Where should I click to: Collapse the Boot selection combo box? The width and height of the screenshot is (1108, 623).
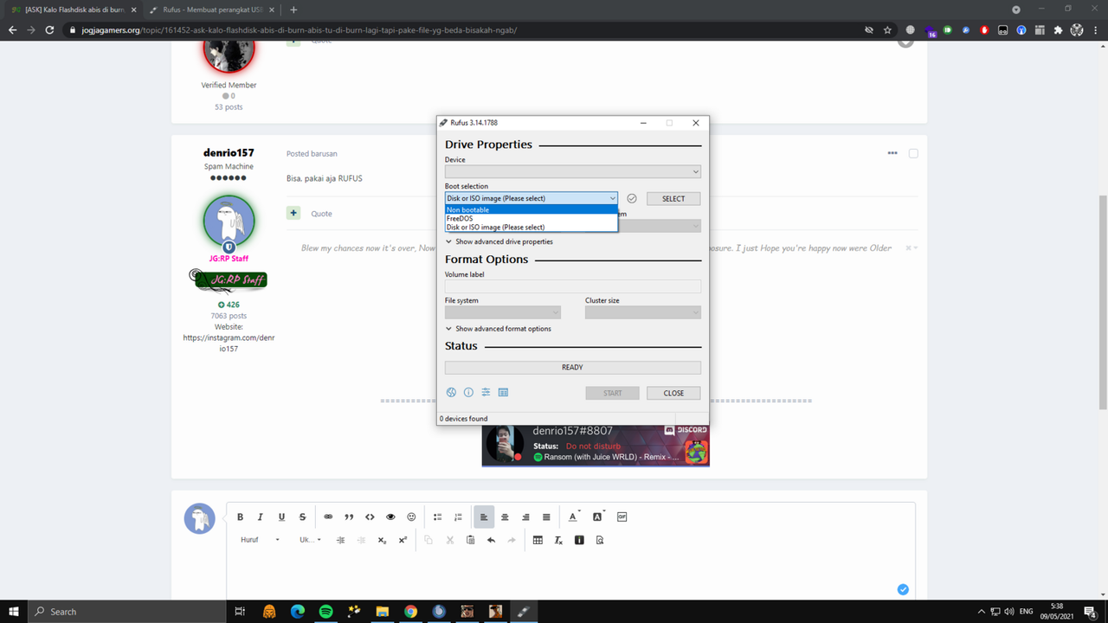coord(531,198)
